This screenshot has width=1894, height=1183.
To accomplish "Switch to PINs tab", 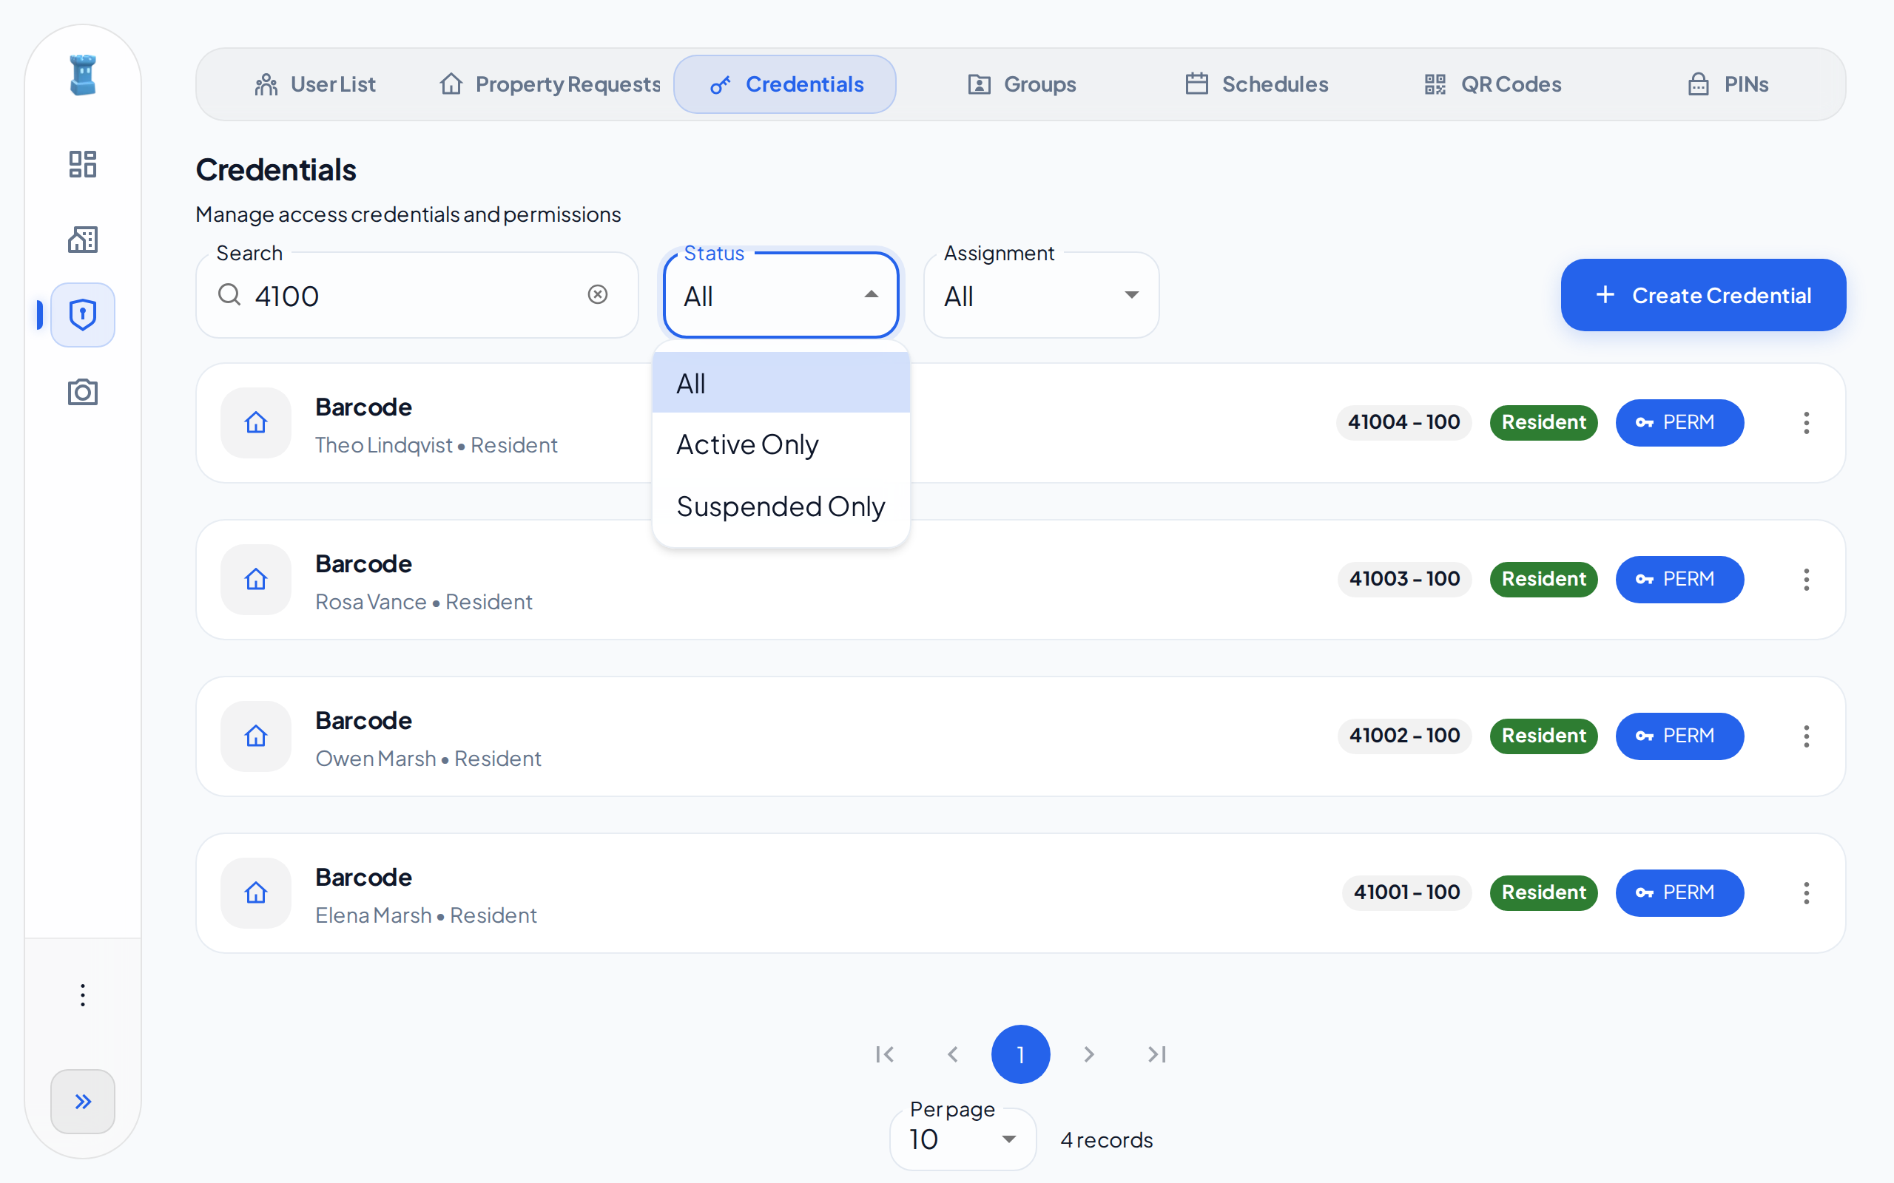I will (x=1728, y=84).
